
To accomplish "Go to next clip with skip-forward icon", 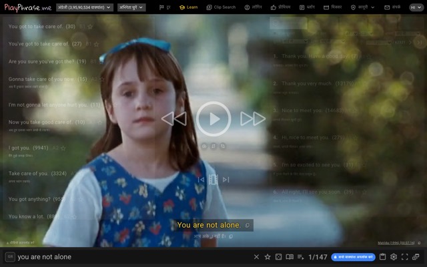I will click(226, 180).
